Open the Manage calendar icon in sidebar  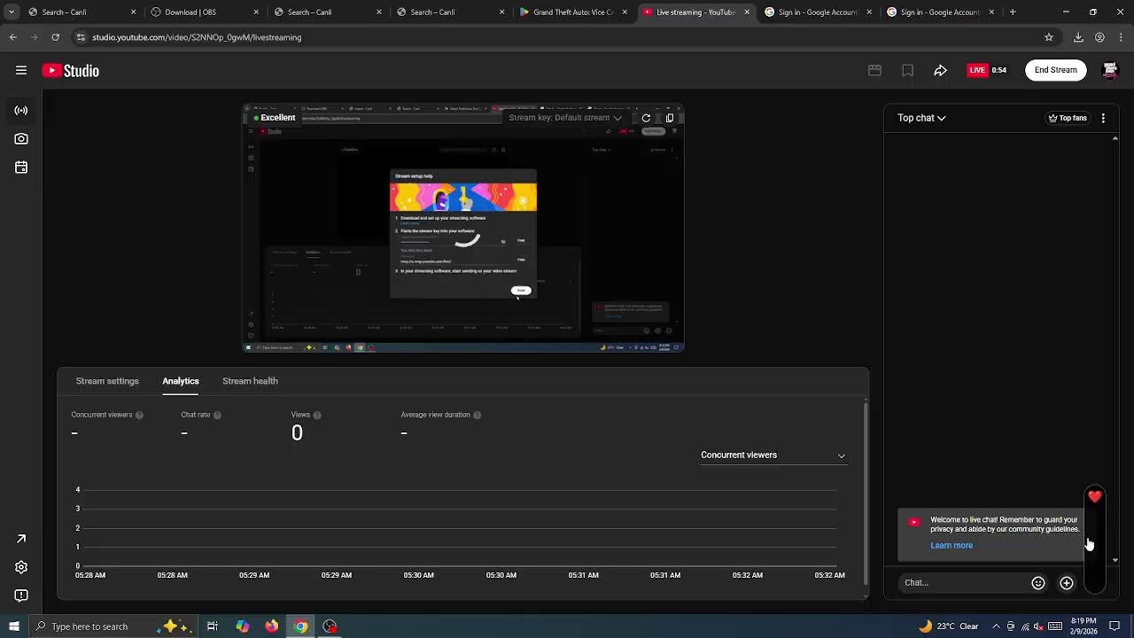pyautogui.click(x=21, y=167)
